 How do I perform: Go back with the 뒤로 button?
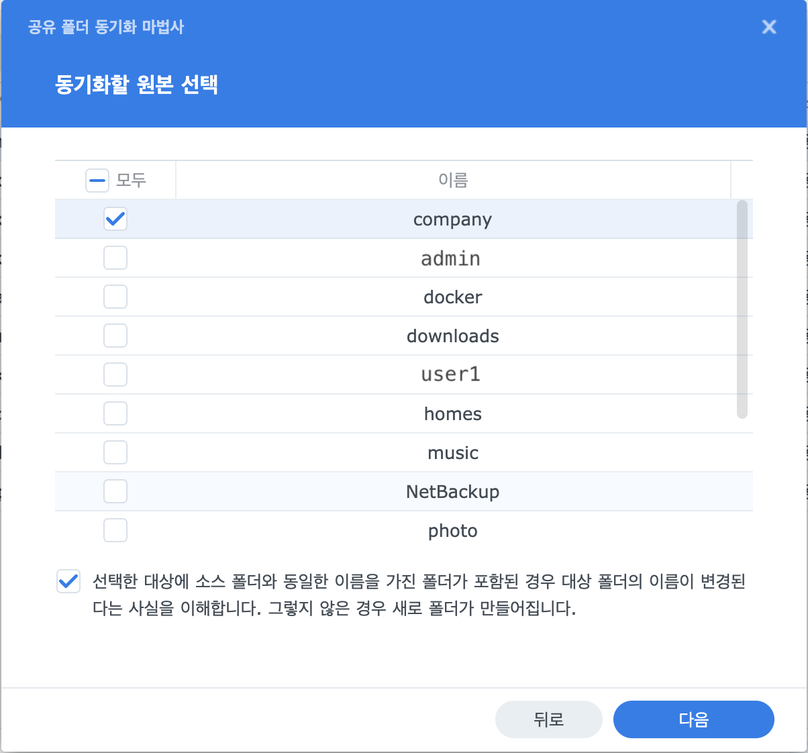pos(548,719)
